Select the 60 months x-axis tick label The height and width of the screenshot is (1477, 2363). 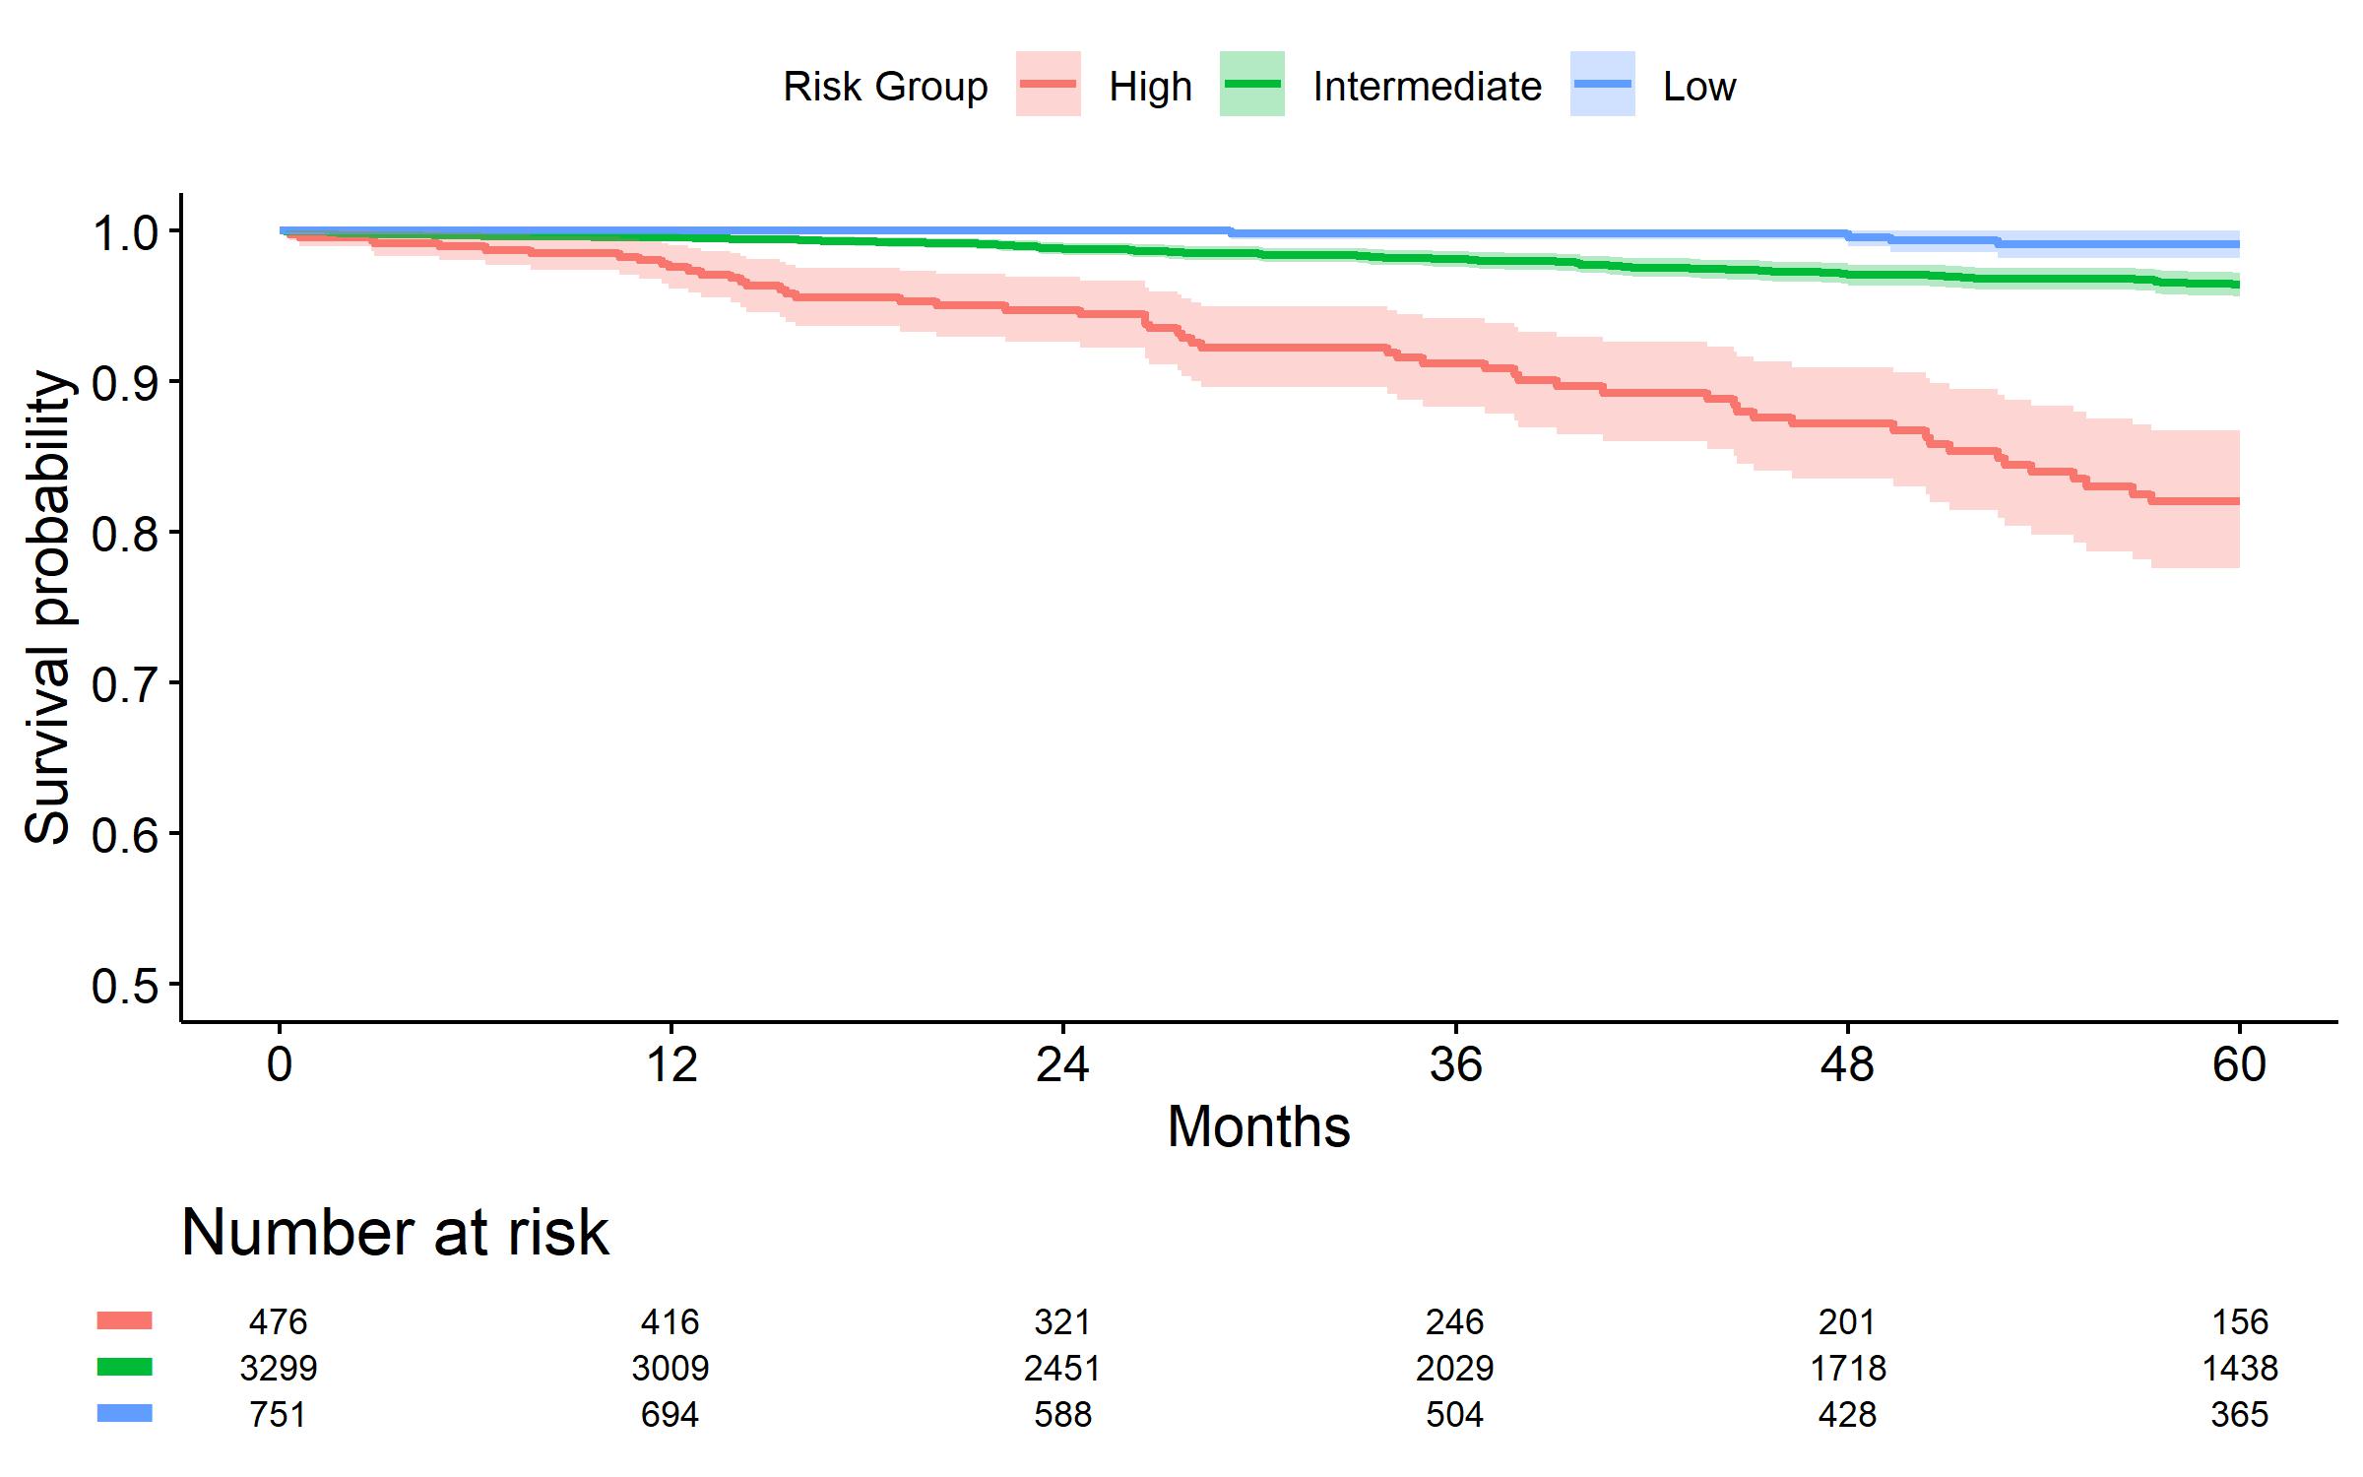click(x=2239, y=1065)
